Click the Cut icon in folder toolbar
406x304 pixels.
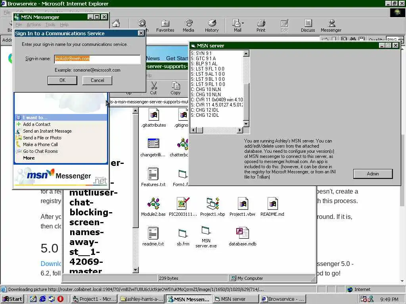[x=153, y=88]
